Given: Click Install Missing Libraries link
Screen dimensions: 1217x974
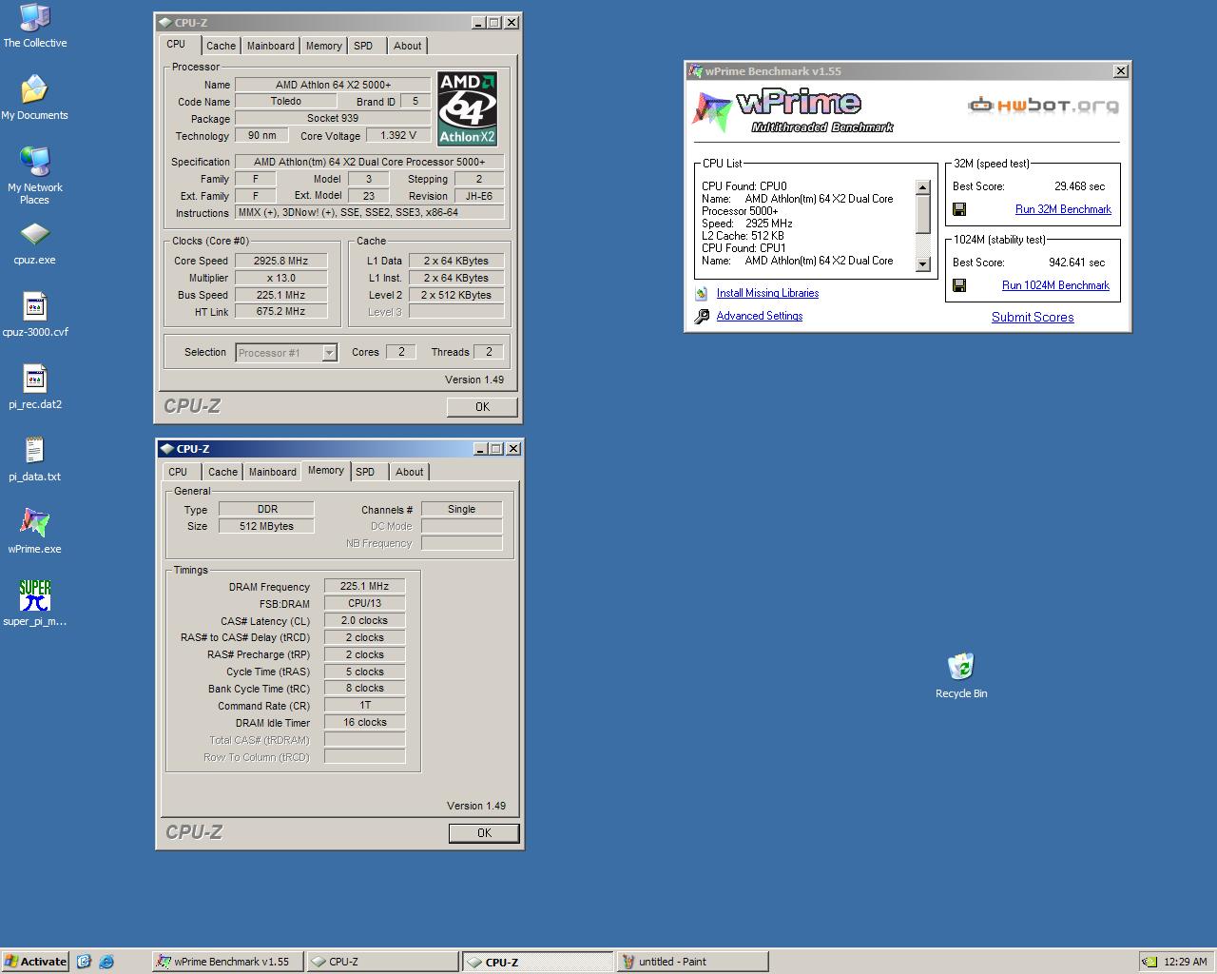Looking at the screenshot, I should [767, 293].
